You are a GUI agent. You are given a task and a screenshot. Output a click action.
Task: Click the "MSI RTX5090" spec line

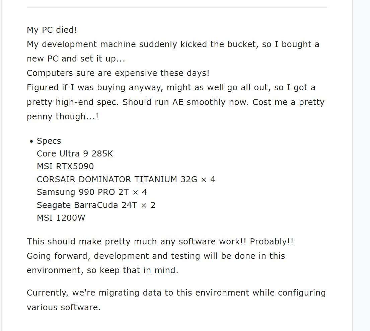[65, 166]
